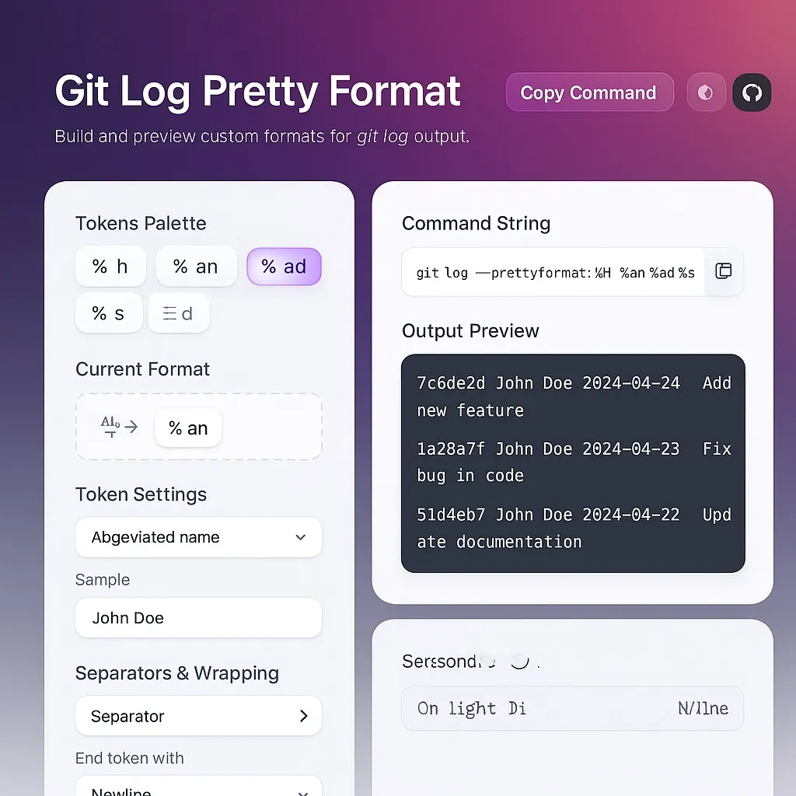Click the Copy Command button
The image size is (796, 796).
click(x=589, y=93)
